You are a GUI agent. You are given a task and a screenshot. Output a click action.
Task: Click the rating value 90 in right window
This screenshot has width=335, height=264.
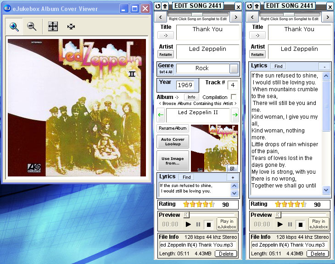click(317, 205)
